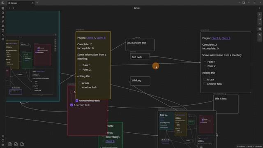The width and height of the screenshot is (263, 148).
Task: Redo the canvas change
Action: coord(260,39)
